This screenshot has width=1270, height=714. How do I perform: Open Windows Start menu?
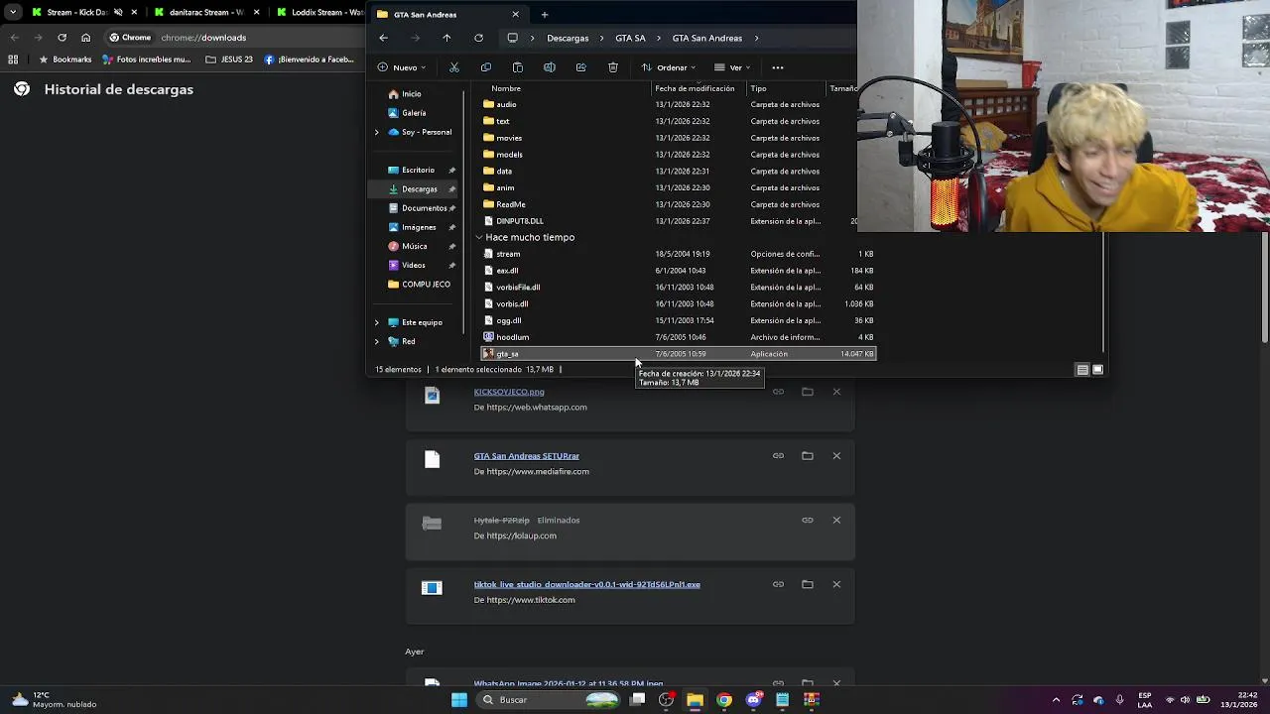(459, 700)
